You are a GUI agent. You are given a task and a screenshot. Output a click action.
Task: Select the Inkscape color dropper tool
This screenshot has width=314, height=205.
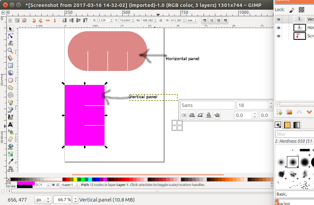[10, 161]
